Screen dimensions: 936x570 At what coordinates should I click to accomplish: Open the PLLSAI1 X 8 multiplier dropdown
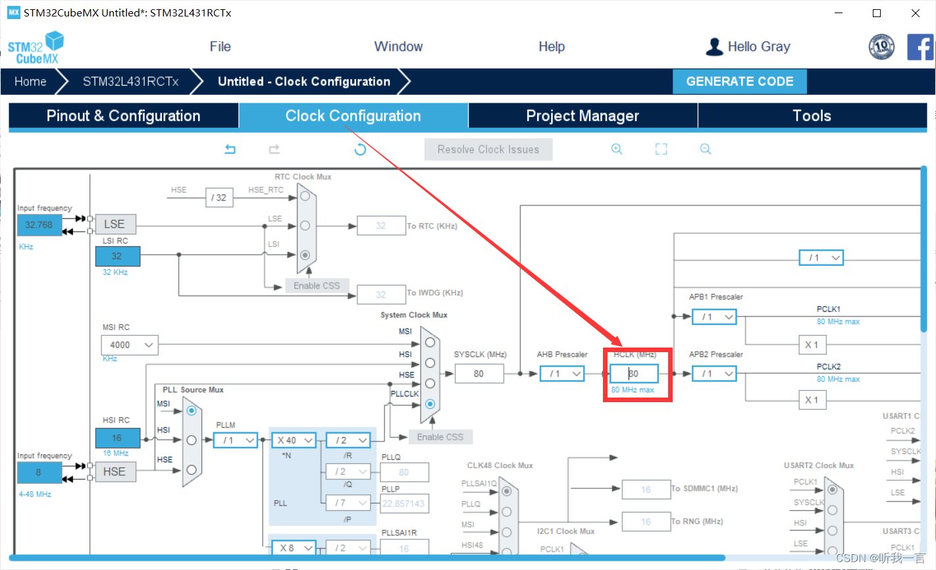point(294,548)
